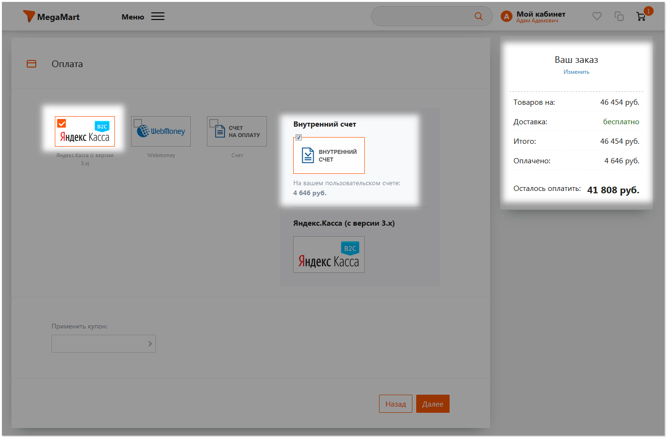Click the Изменить order link
Screen dimensions: 667x438
(576, 72)
